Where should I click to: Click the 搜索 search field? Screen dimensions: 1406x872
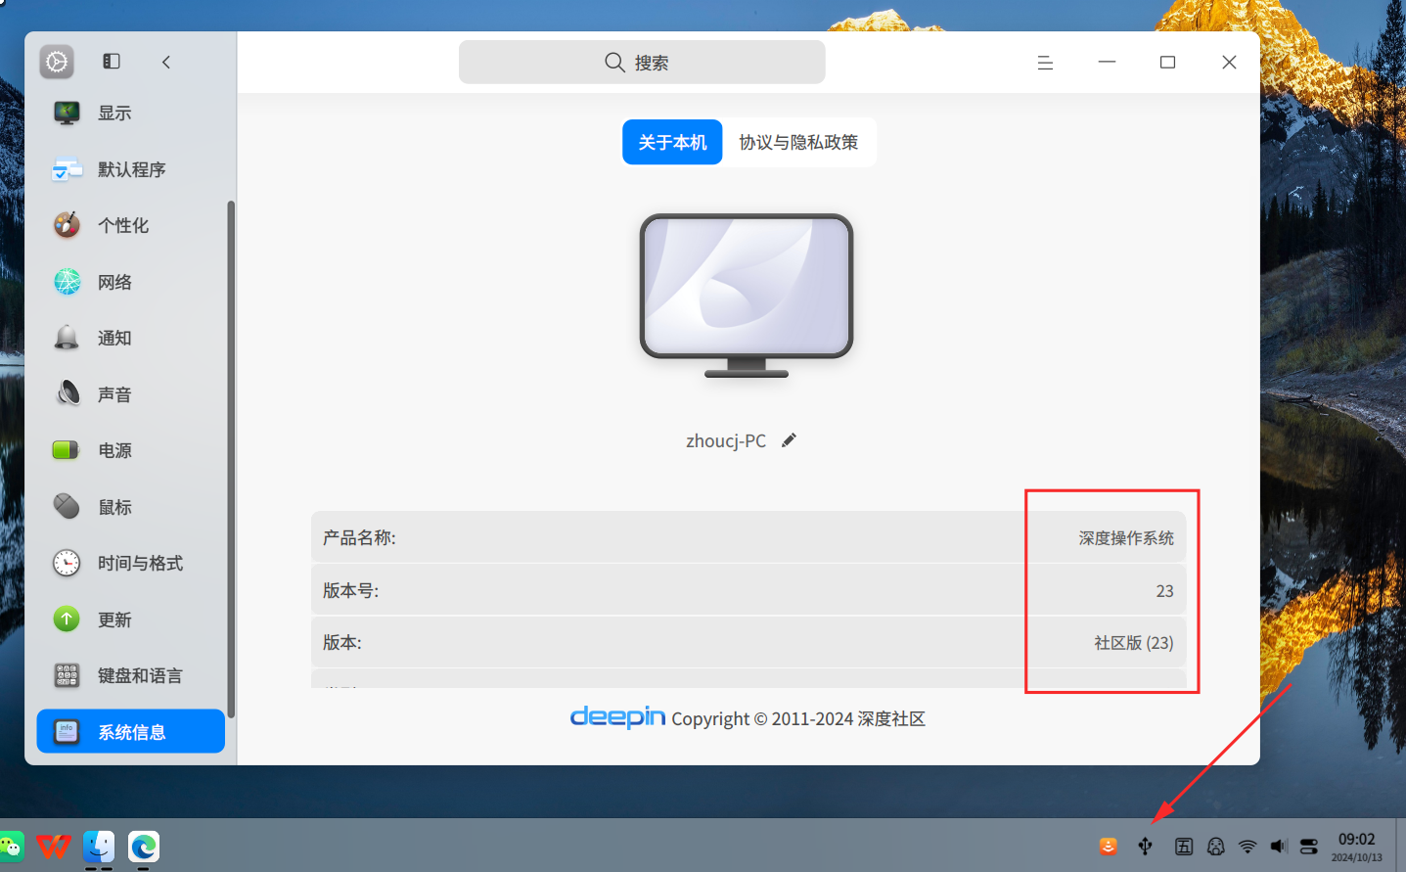tap(642, 63)
